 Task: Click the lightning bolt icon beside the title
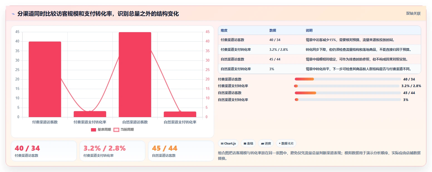13,14
